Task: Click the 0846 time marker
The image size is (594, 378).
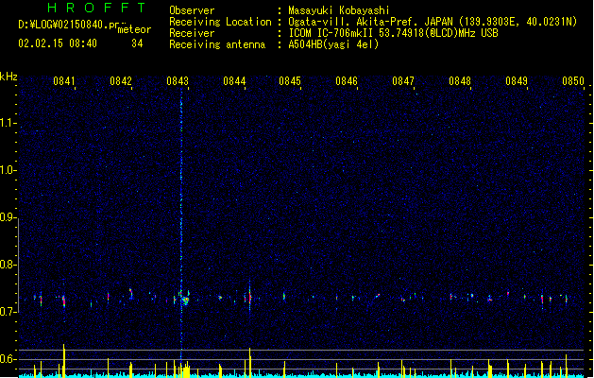Action: point(347,81)
